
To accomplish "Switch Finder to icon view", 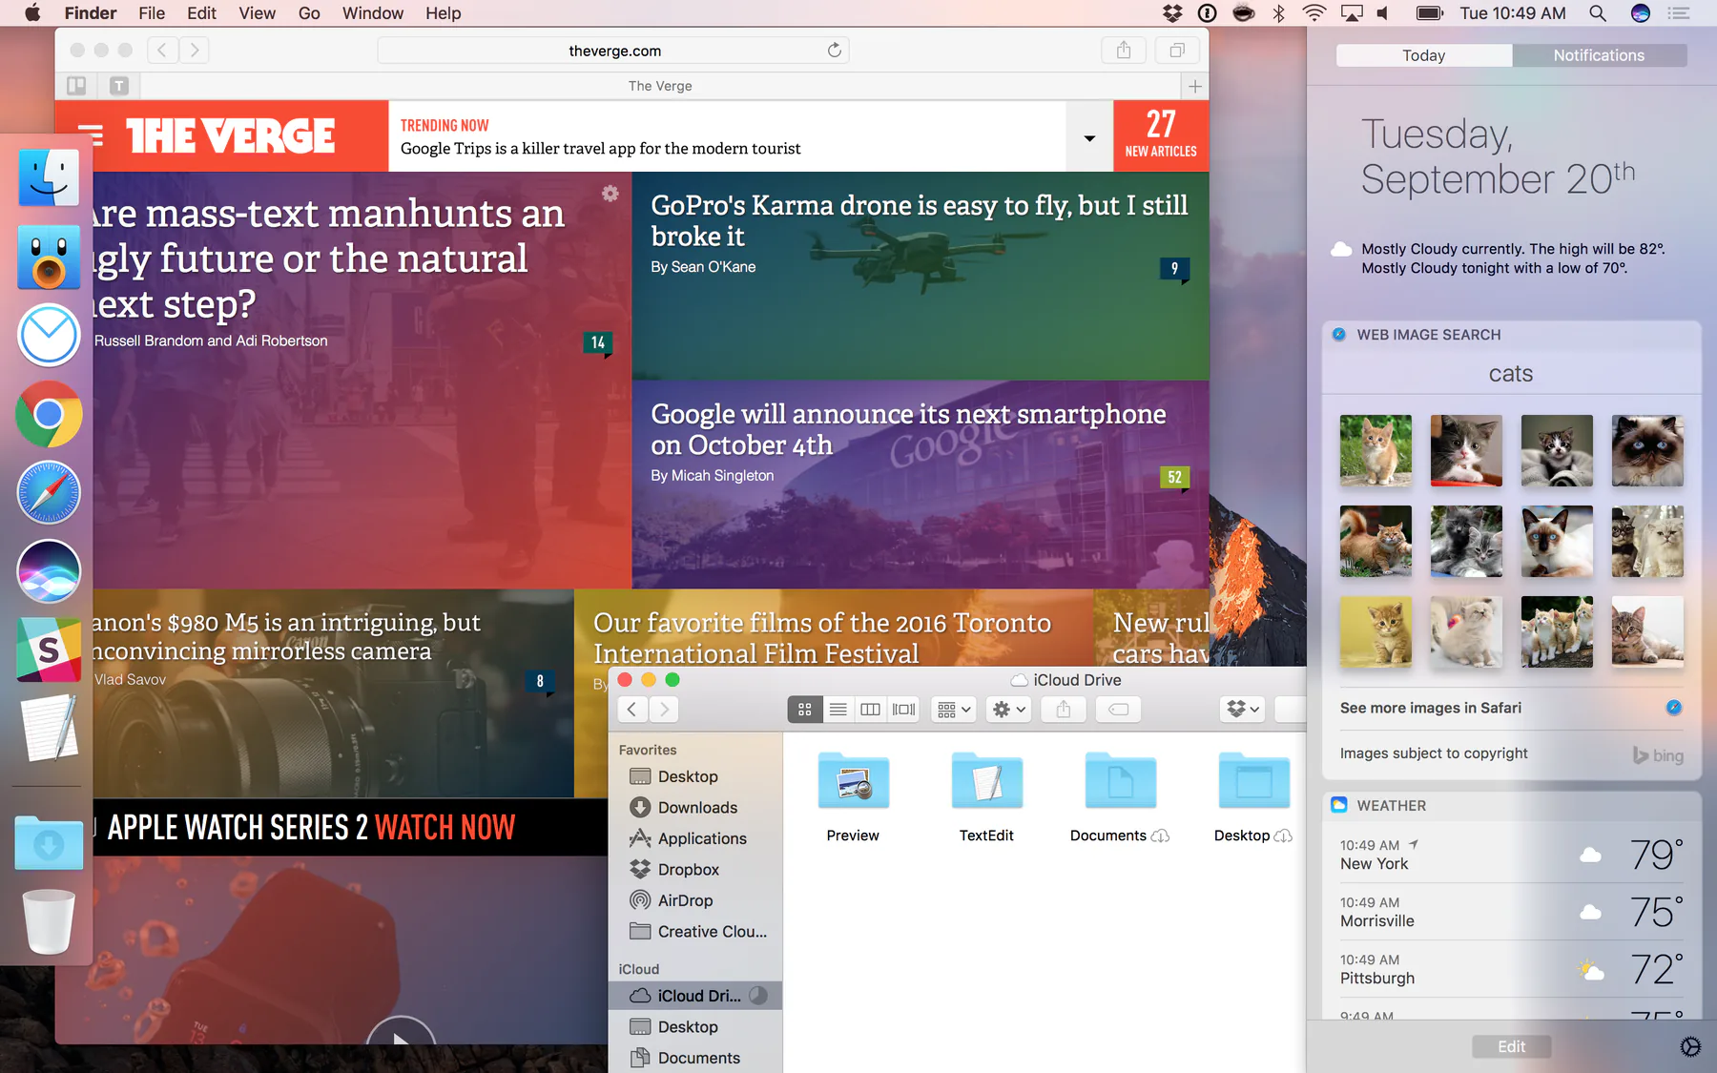I will point(804,710).
